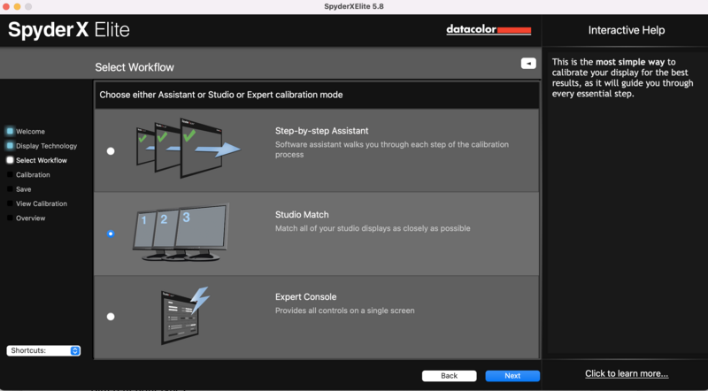Click the Step-by-step Assistant title text
Image resolution: width=708 pixels, height=391 pixels.
(322, 131)
